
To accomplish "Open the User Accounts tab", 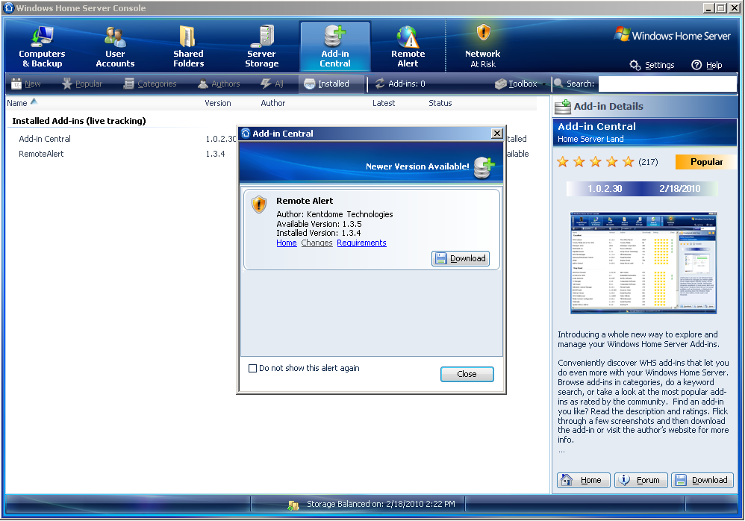I will [115, 46].
